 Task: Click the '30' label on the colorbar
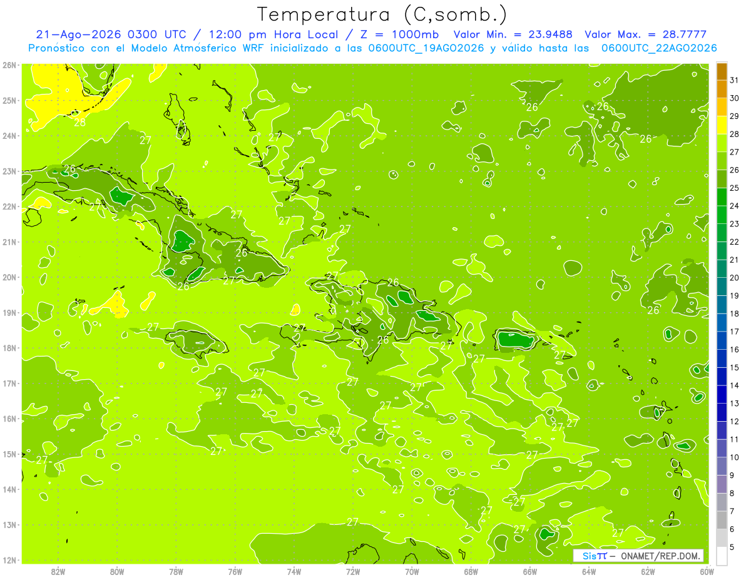(x=735, y=98)
